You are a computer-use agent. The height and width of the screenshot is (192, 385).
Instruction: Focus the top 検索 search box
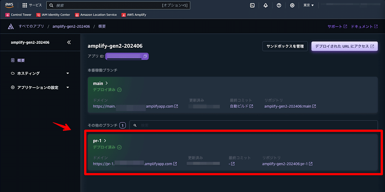[x=118, y=5]
